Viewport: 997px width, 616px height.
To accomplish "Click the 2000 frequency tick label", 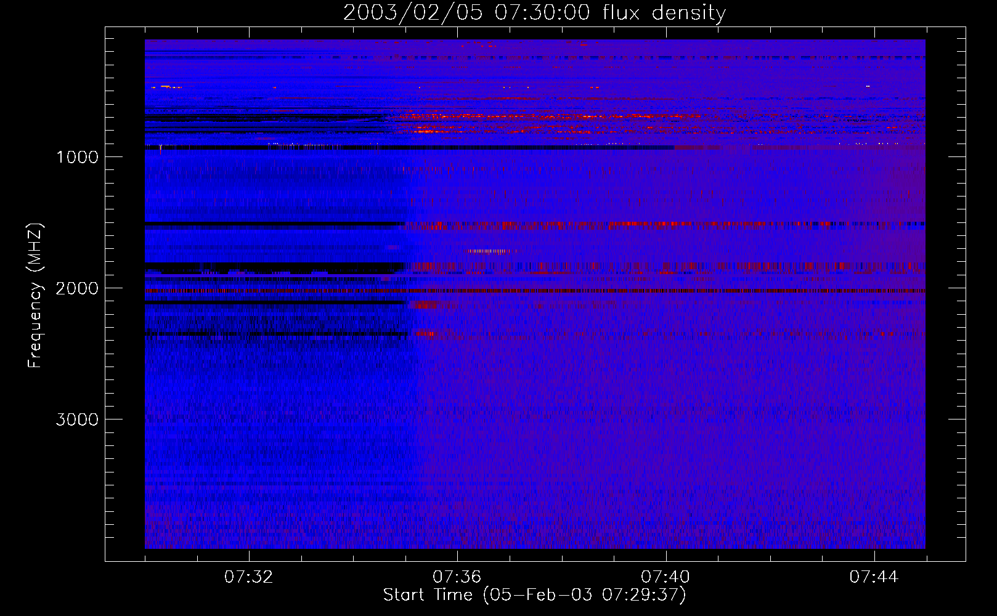I will 77,288.
